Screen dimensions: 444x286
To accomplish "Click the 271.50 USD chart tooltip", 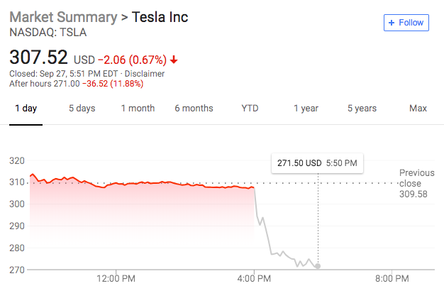I will point(317,163).
